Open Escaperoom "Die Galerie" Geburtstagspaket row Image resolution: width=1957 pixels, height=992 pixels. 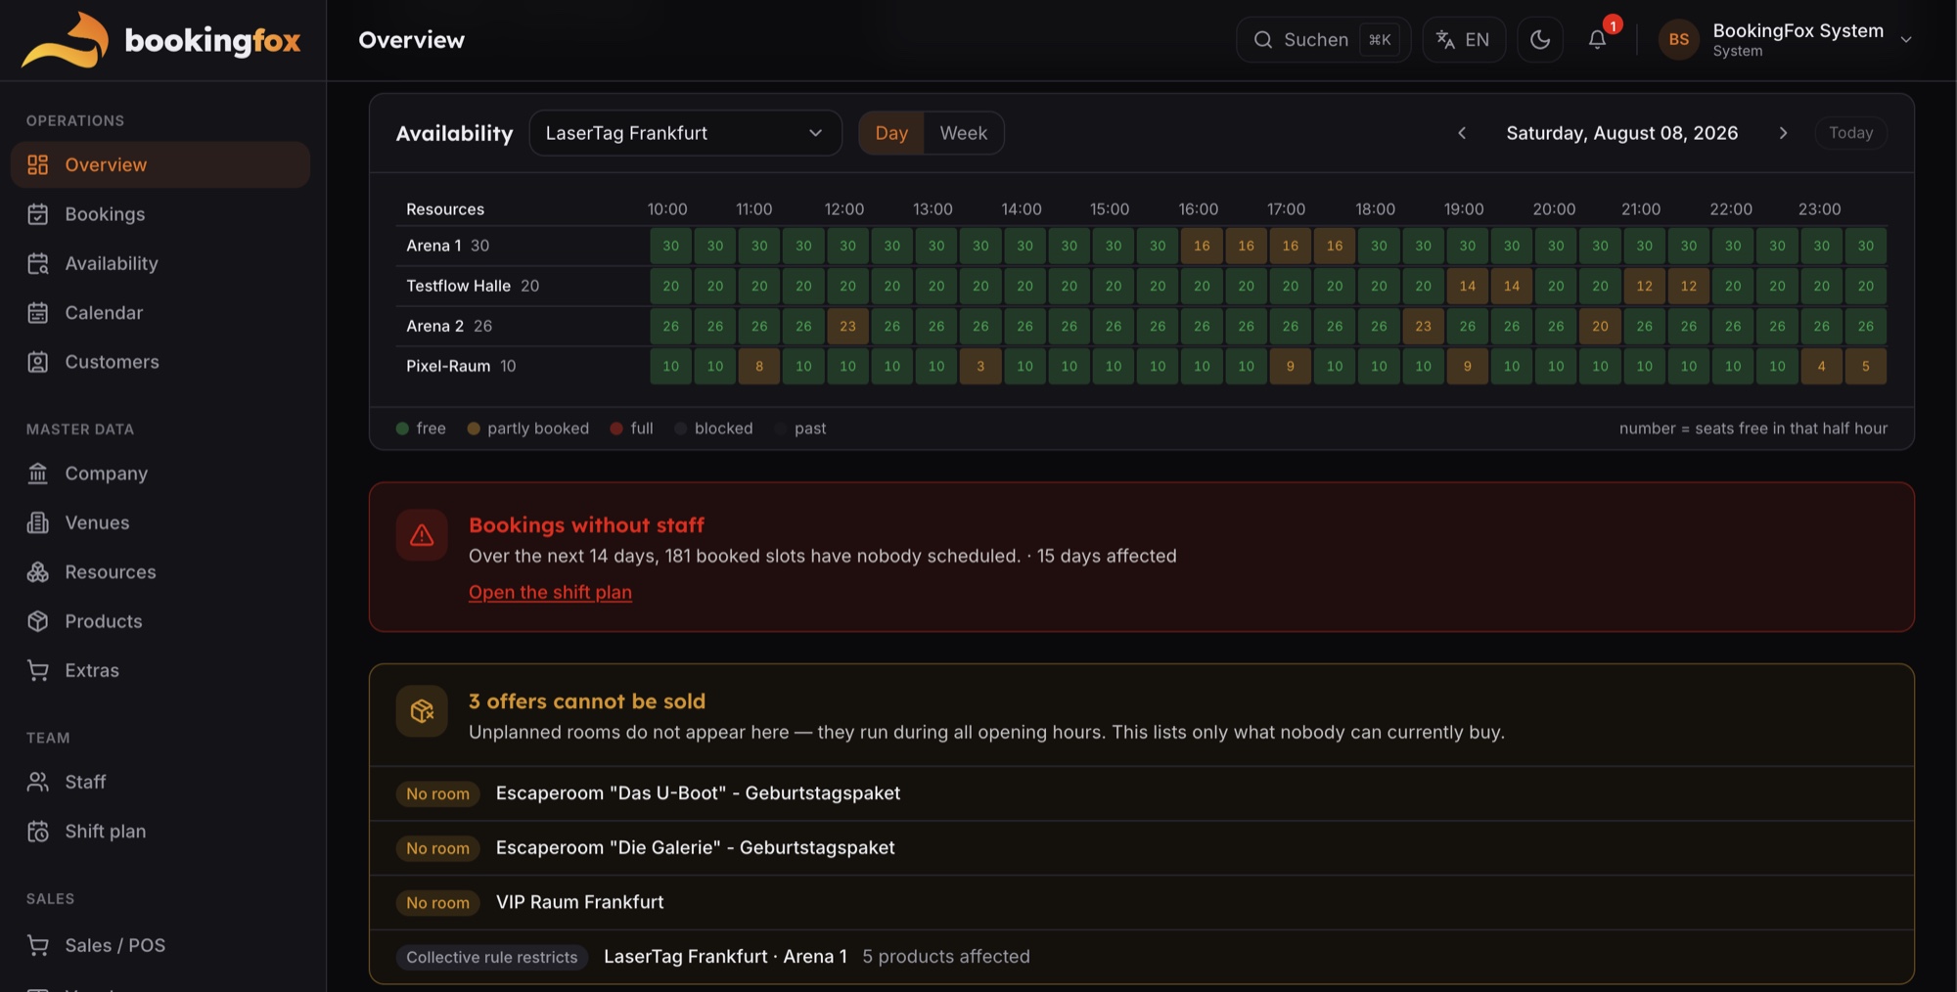pyautogui.click(x=1141, y=848)
